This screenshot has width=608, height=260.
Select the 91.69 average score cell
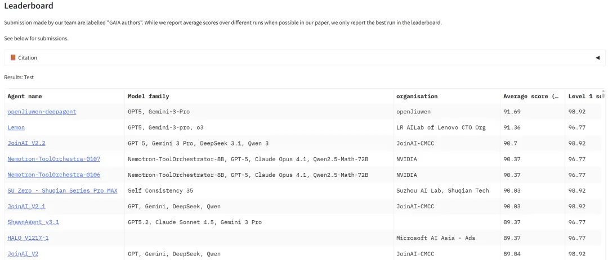513,112
